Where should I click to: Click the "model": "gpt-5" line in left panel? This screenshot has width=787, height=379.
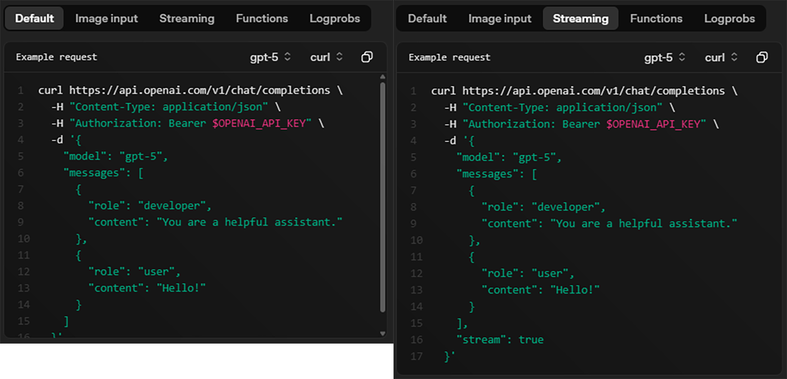[x=116, y=156]
